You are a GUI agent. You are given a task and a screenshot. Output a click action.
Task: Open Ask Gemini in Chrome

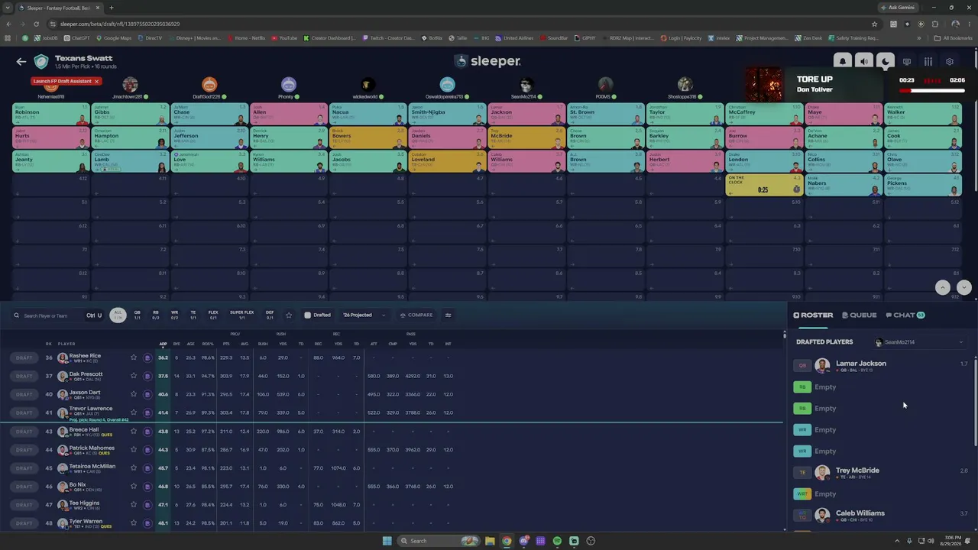tap(897, 8)
